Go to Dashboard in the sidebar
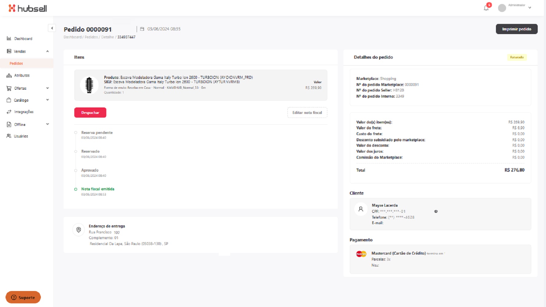This screenshot has width=546, height=307. pos(23,39)
